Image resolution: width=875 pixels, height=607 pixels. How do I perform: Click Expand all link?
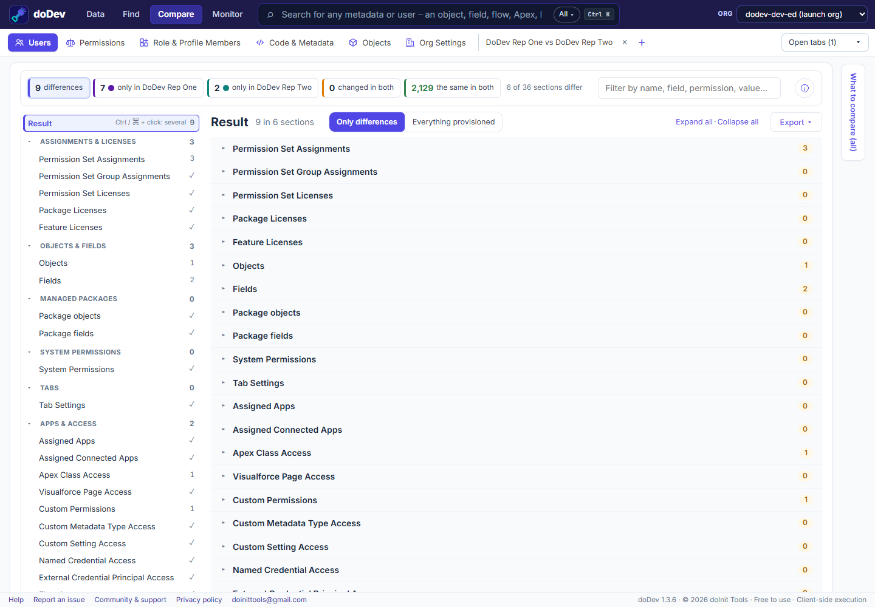[x=694, y=122]
